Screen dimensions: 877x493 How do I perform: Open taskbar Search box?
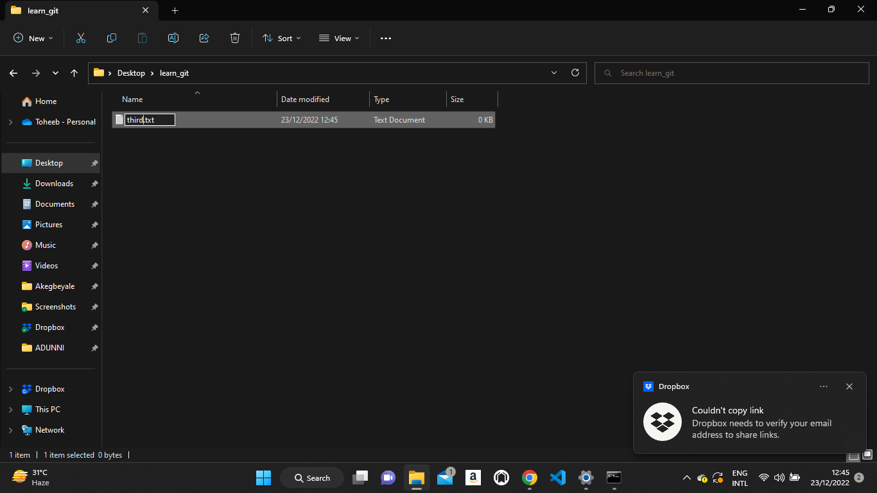312,478
